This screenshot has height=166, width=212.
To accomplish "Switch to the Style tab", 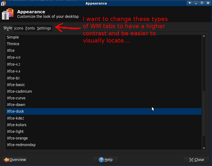I will click(x=8, y=28).
